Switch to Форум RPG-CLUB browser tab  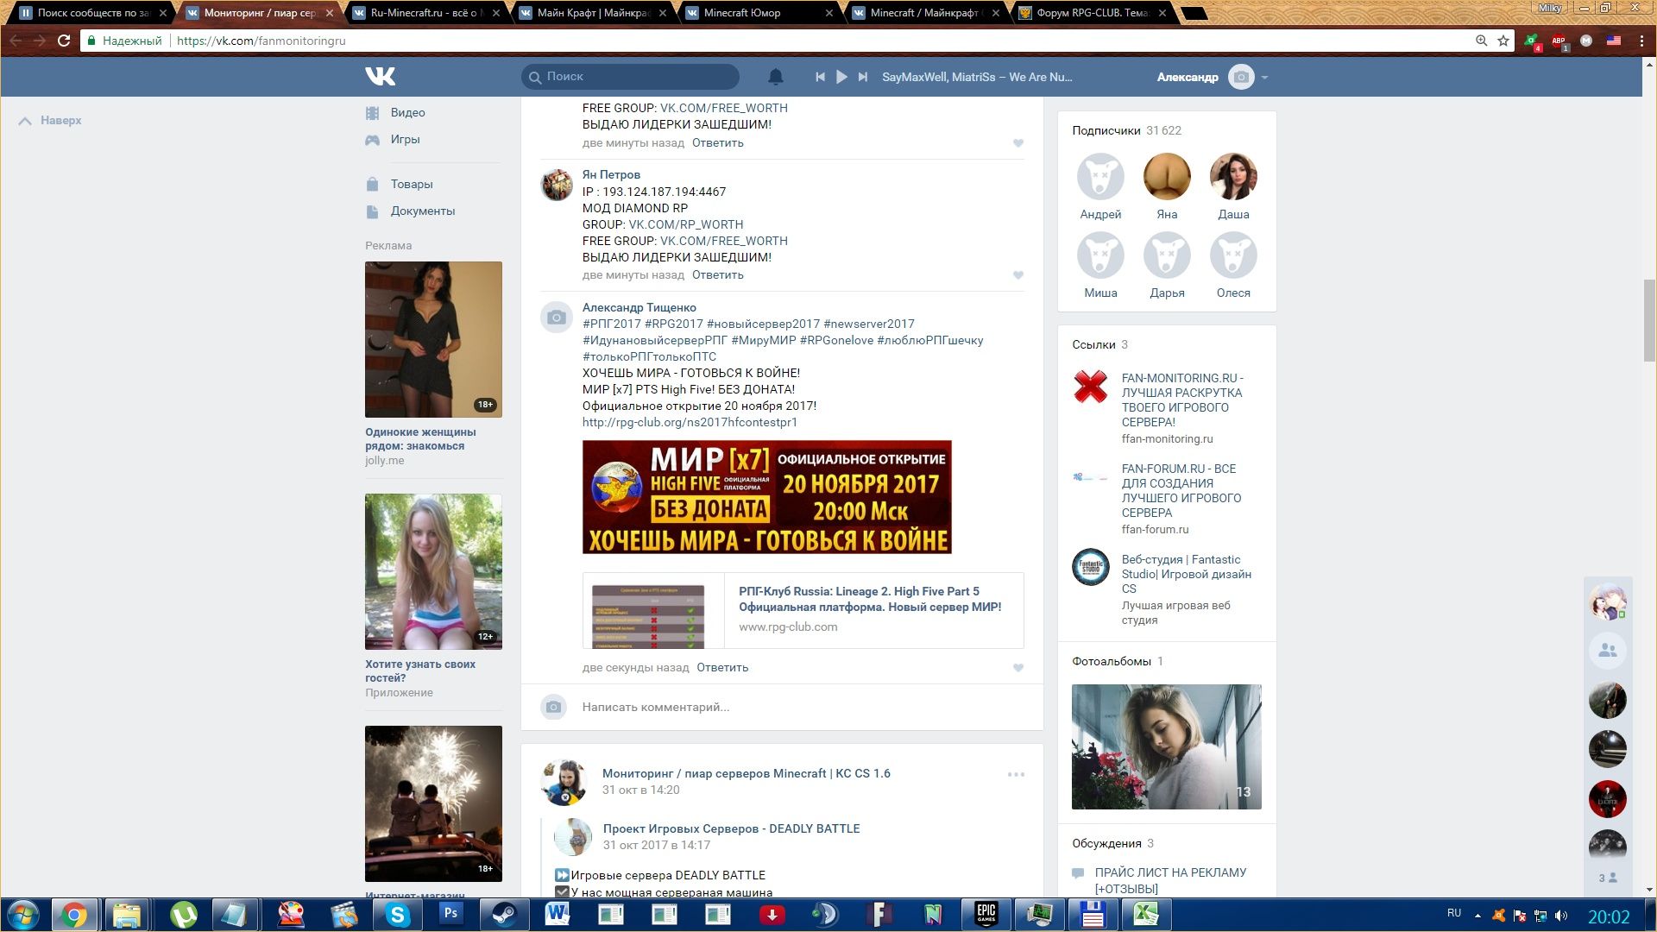click(x=1093, y=13)
